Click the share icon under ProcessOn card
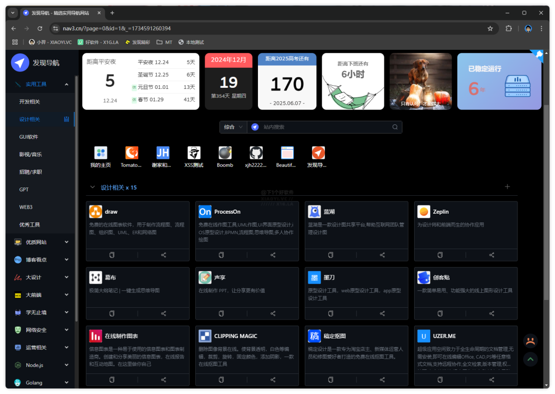This screenshot has height=394, width=555. click(273, 255)
